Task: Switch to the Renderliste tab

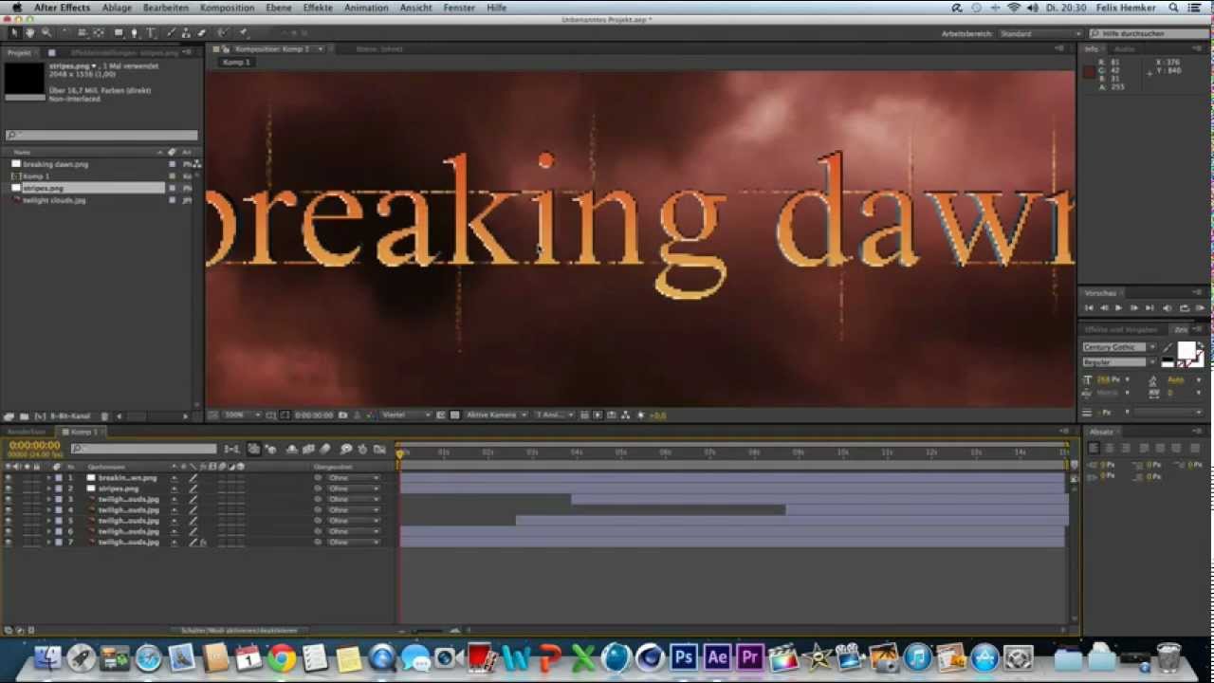Action: point(27,433)
